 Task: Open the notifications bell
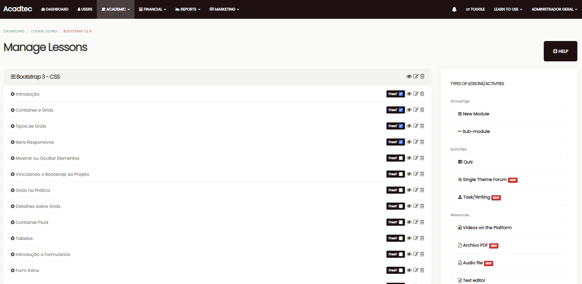point(454,9)
